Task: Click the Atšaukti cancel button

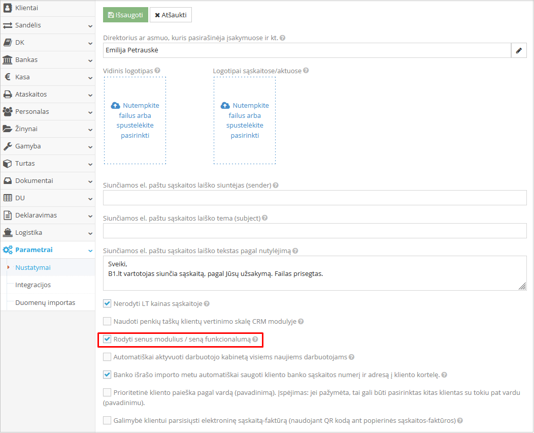Action: pos(171,15)
